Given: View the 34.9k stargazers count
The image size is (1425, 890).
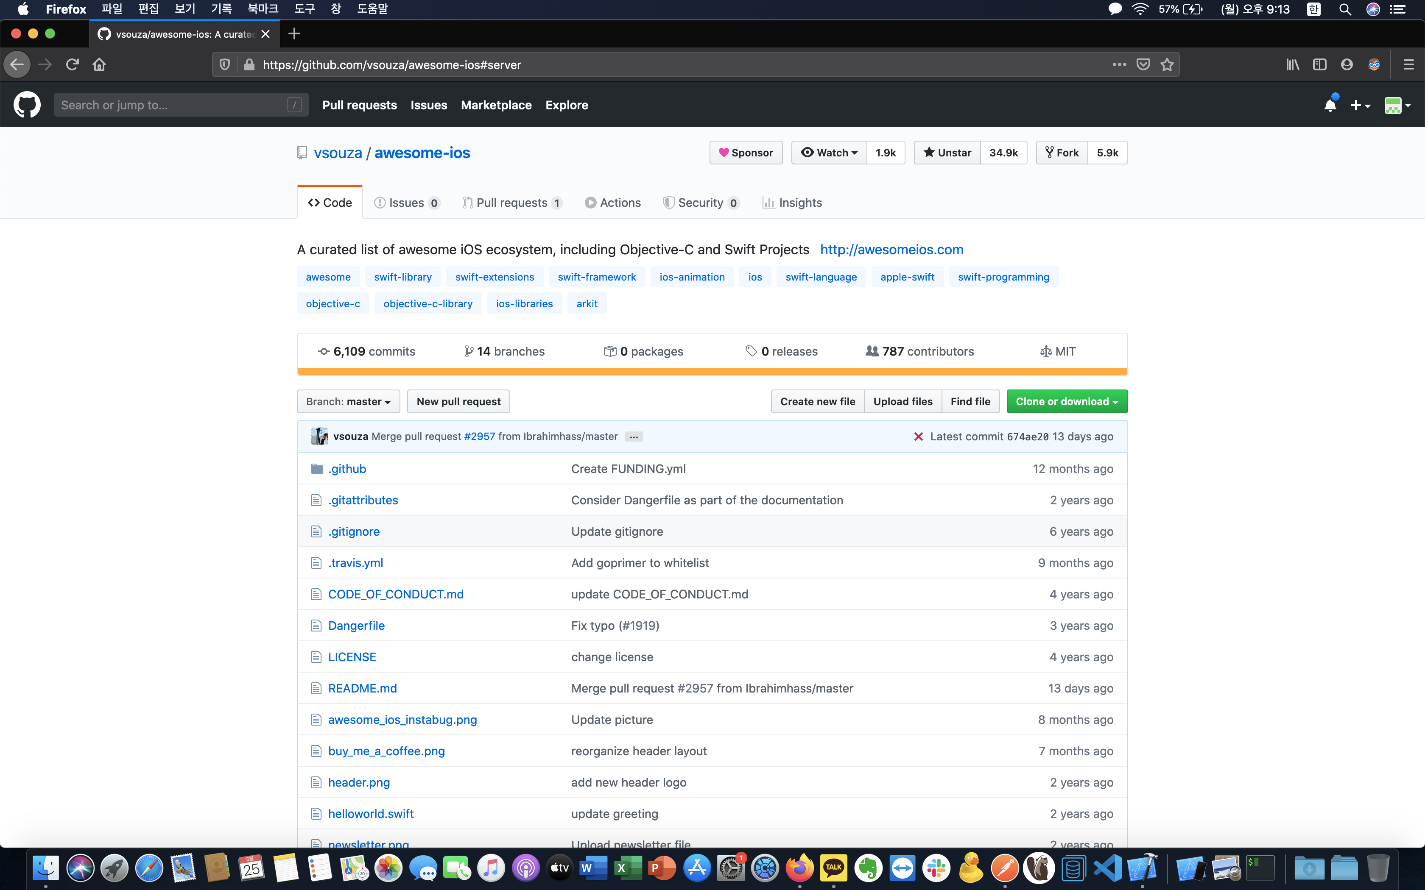Looking at the screenshot, I should pyautogui.click(x=1003, y=153).
